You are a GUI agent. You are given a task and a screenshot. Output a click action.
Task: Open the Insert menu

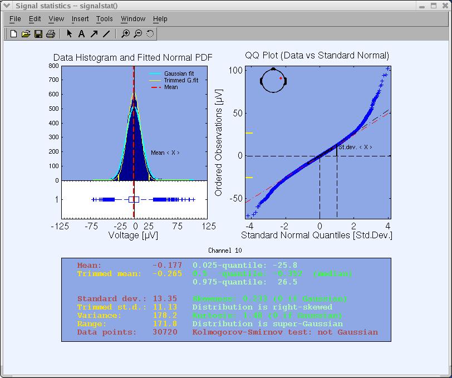click(x=80, y=19)
